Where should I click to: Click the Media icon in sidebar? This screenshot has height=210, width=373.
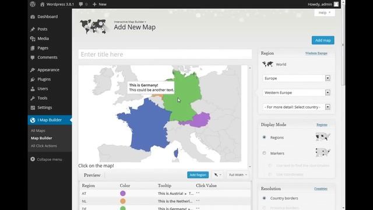coord(33,38)
